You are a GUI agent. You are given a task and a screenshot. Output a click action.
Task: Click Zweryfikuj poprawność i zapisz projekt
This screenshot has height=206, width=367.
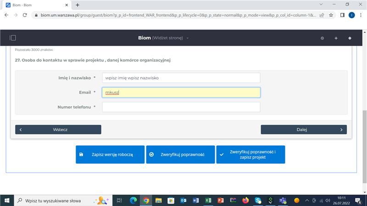tap(250, 155)
